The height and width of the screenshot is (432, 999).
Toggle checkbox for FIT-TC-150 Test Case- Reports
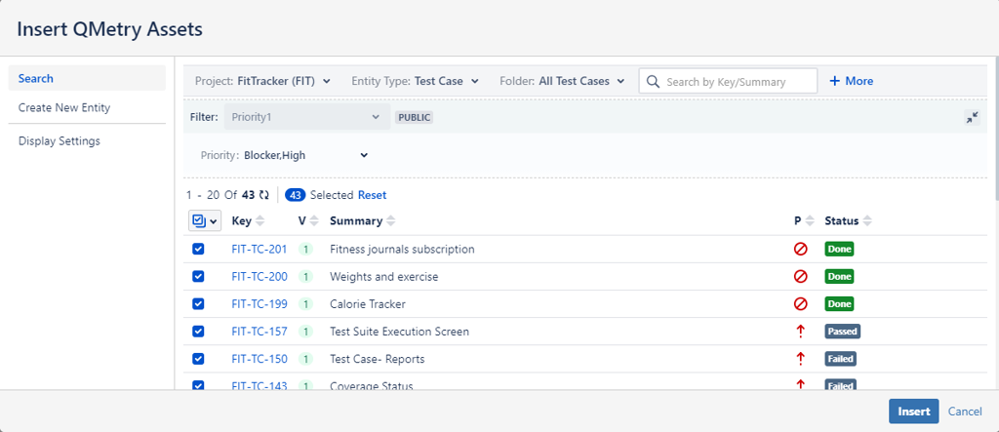[198, 359]
